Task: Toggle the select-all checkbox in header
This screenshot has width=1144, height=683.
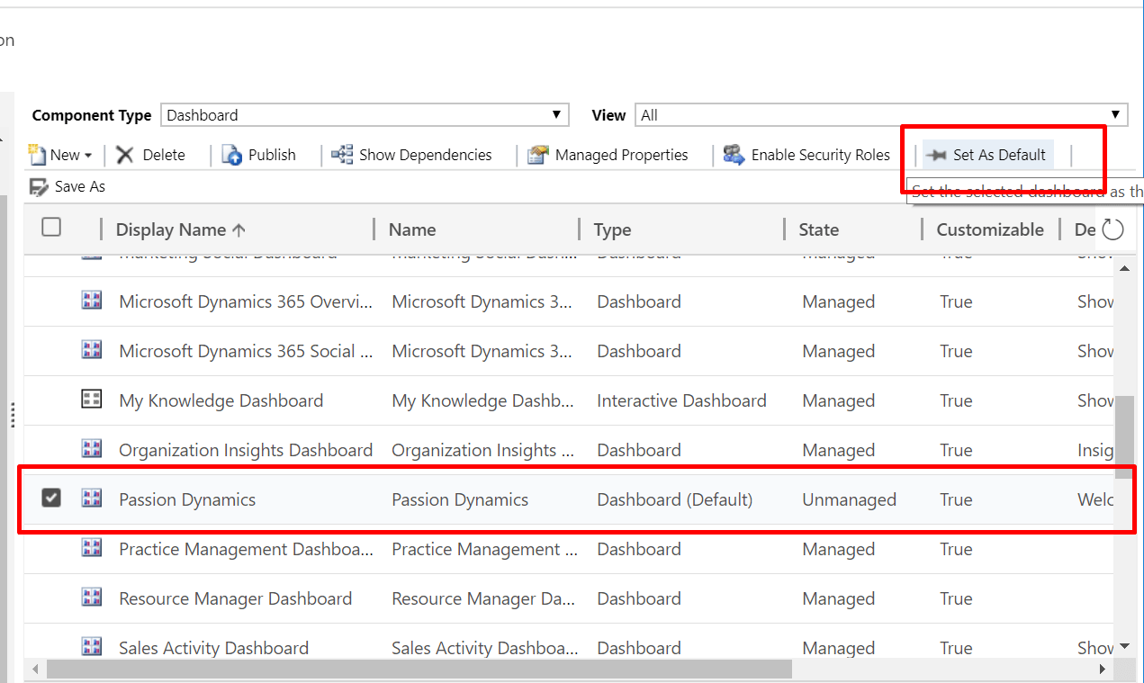Action: [51, 228]
